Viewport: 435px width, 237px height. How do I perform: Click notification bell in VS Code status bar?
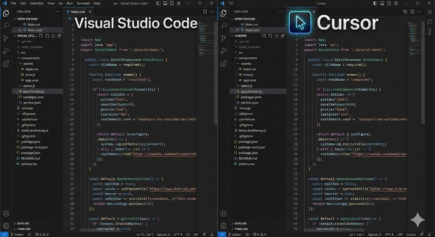[212, 234]
